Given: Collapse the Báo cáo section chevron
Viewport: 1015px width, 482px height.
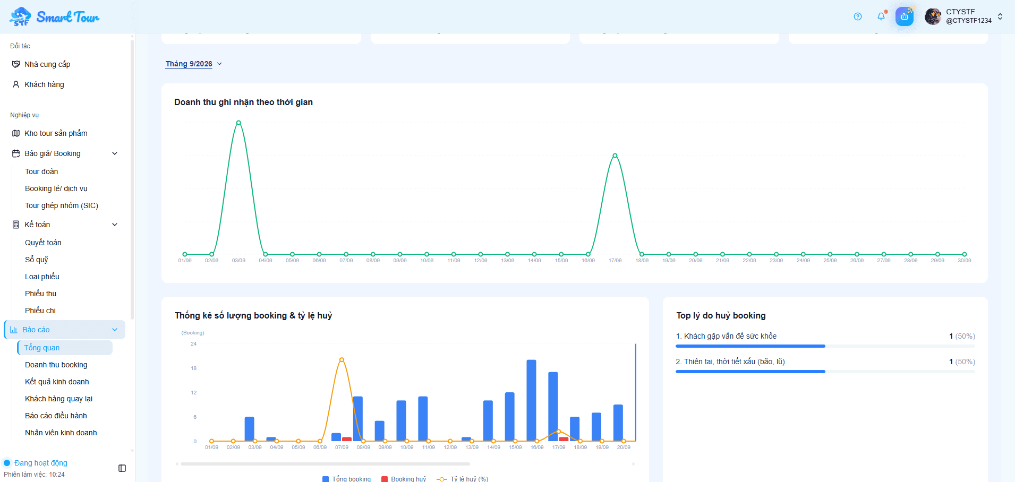Looking at the screenshot, I should (x=115, y=330).
